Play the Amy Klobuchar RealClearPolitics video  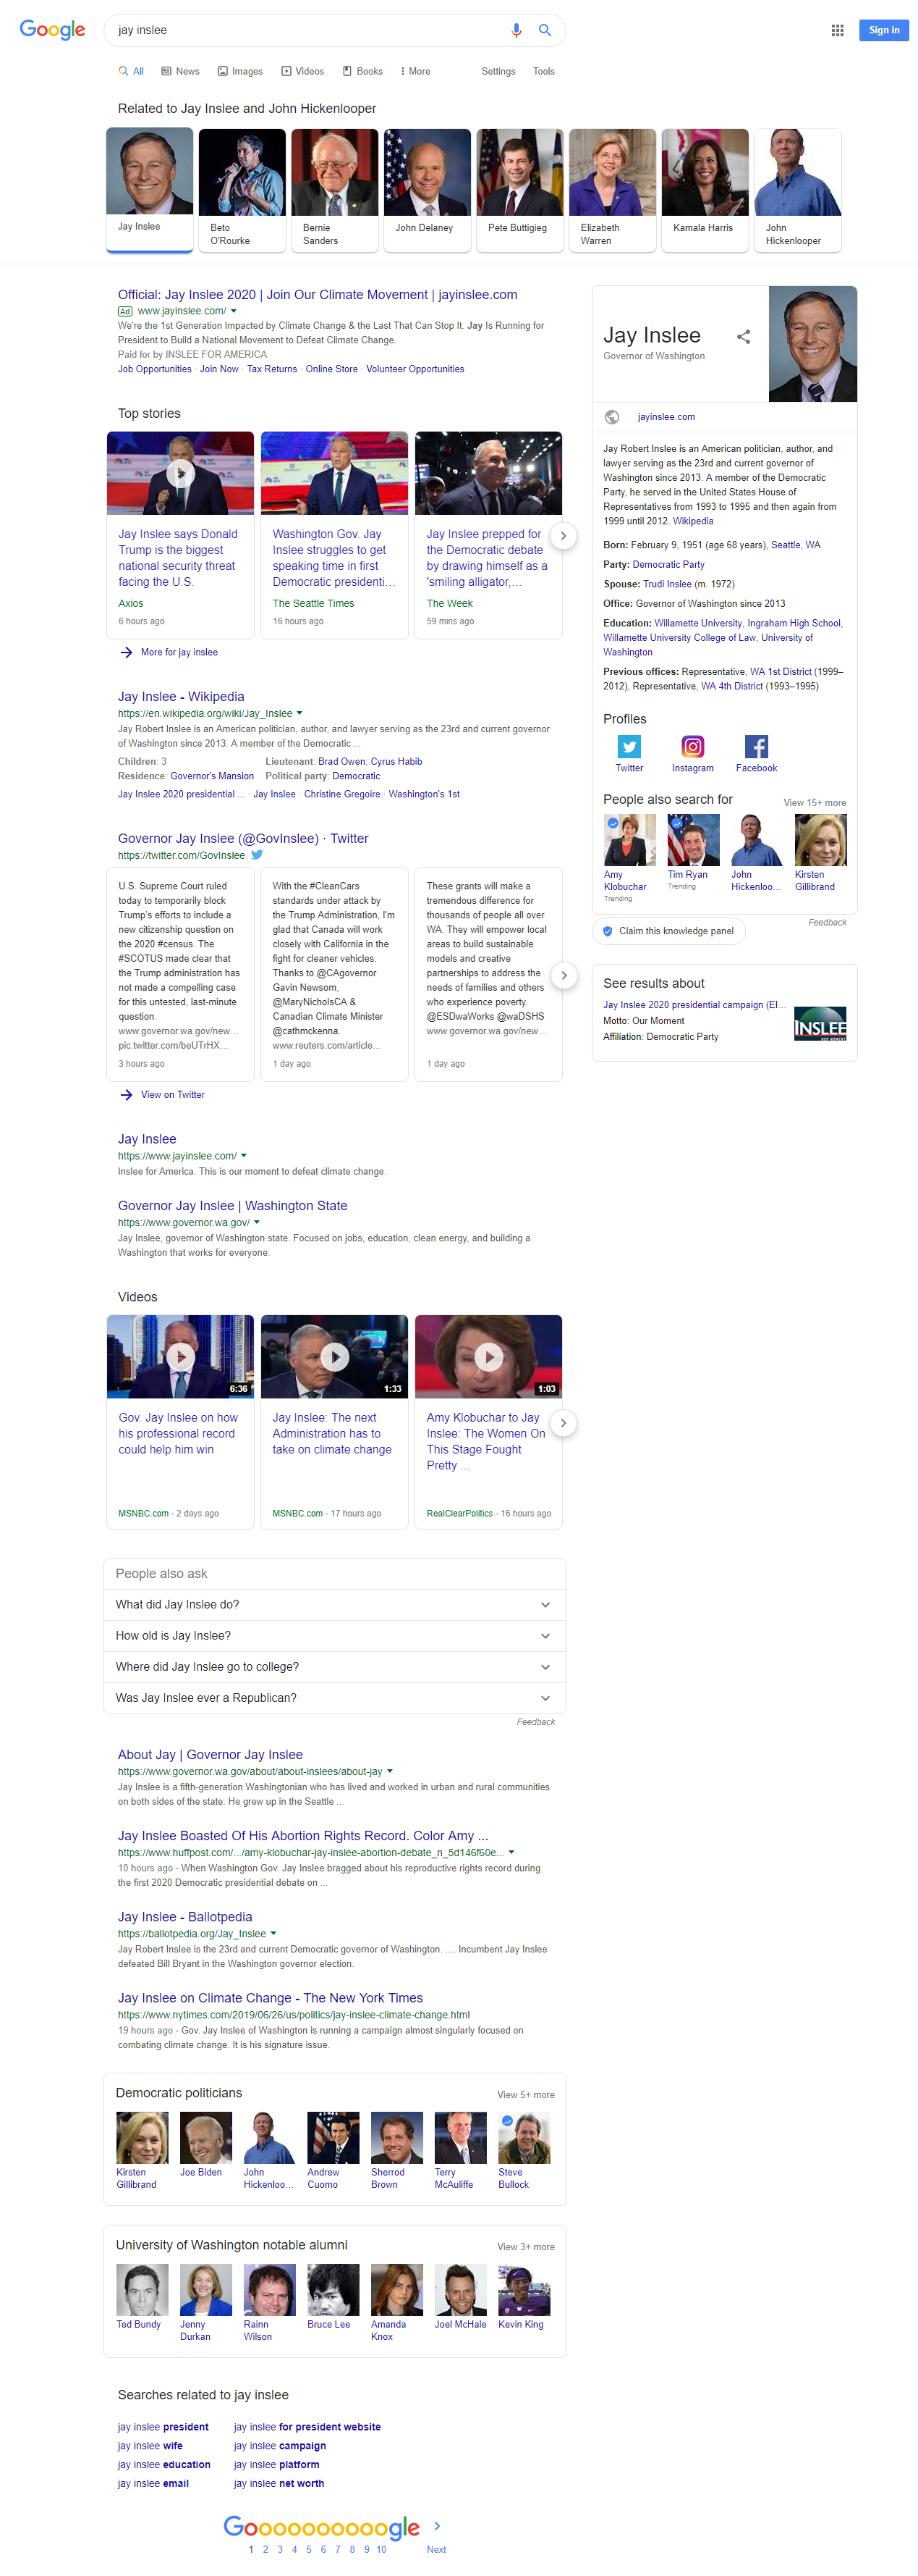point(488,1356)
